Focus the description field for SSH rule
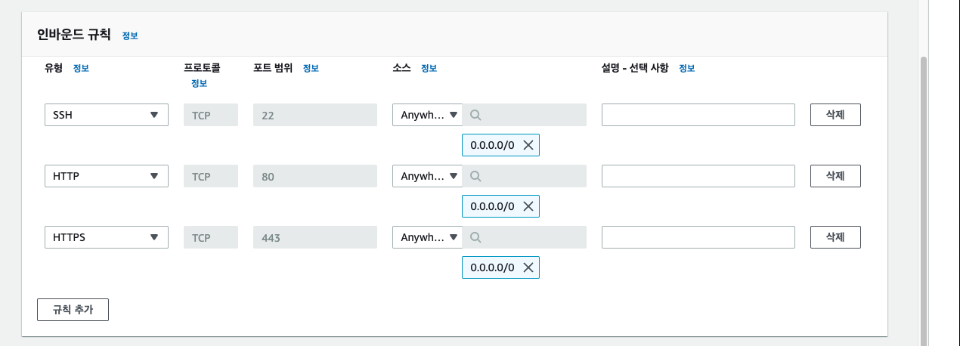Viewport: 960px width, 346px height. pyautogui.click(x=698, y=115)
